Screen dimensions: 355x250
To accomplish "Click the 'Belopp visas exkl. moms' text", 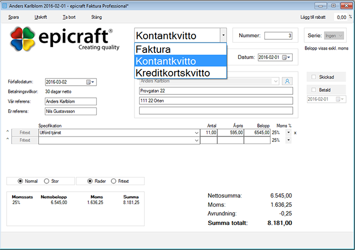I will (x=326, y=48).
